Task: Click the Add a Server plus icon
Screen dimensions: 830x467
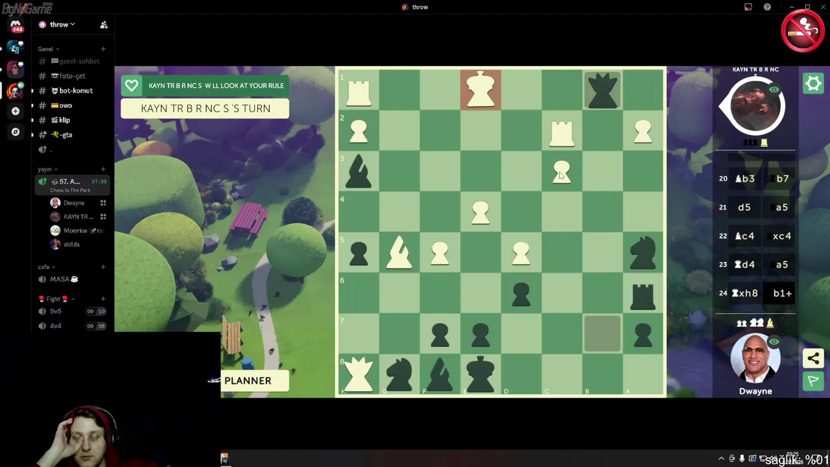Action: [16, 111]
